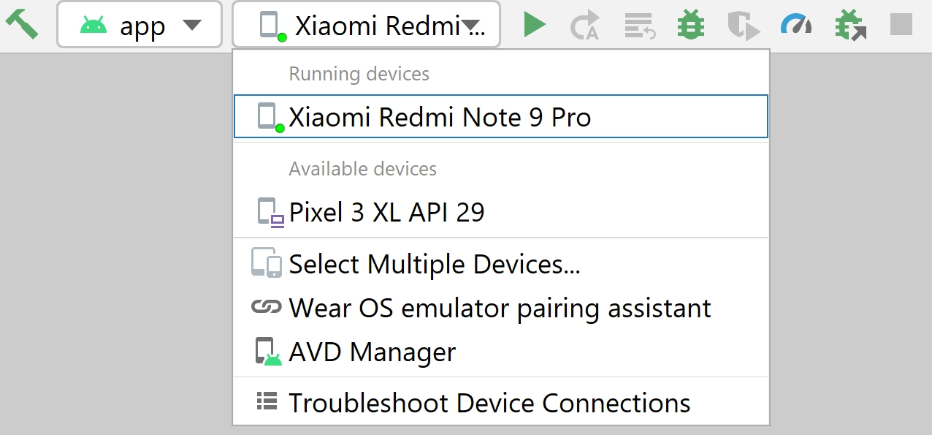Click the Profile app gauge icon

coord(796,25)
